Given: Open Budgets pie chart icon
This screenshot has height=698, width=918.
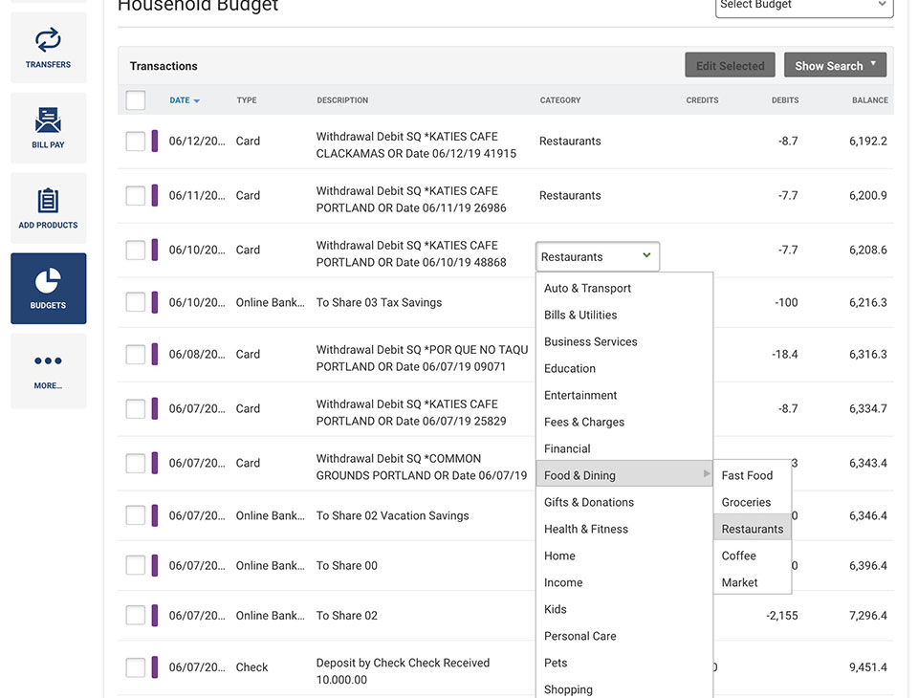Looking at the screenshot, I should [48, 280].
